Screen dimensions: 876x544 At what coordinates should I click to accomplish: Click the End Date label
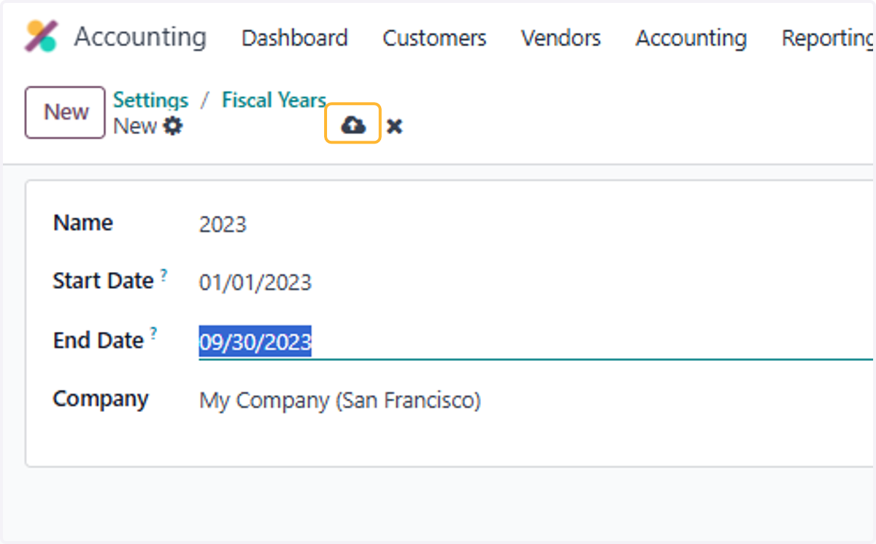pyautogui.click(x=99, y=341)
